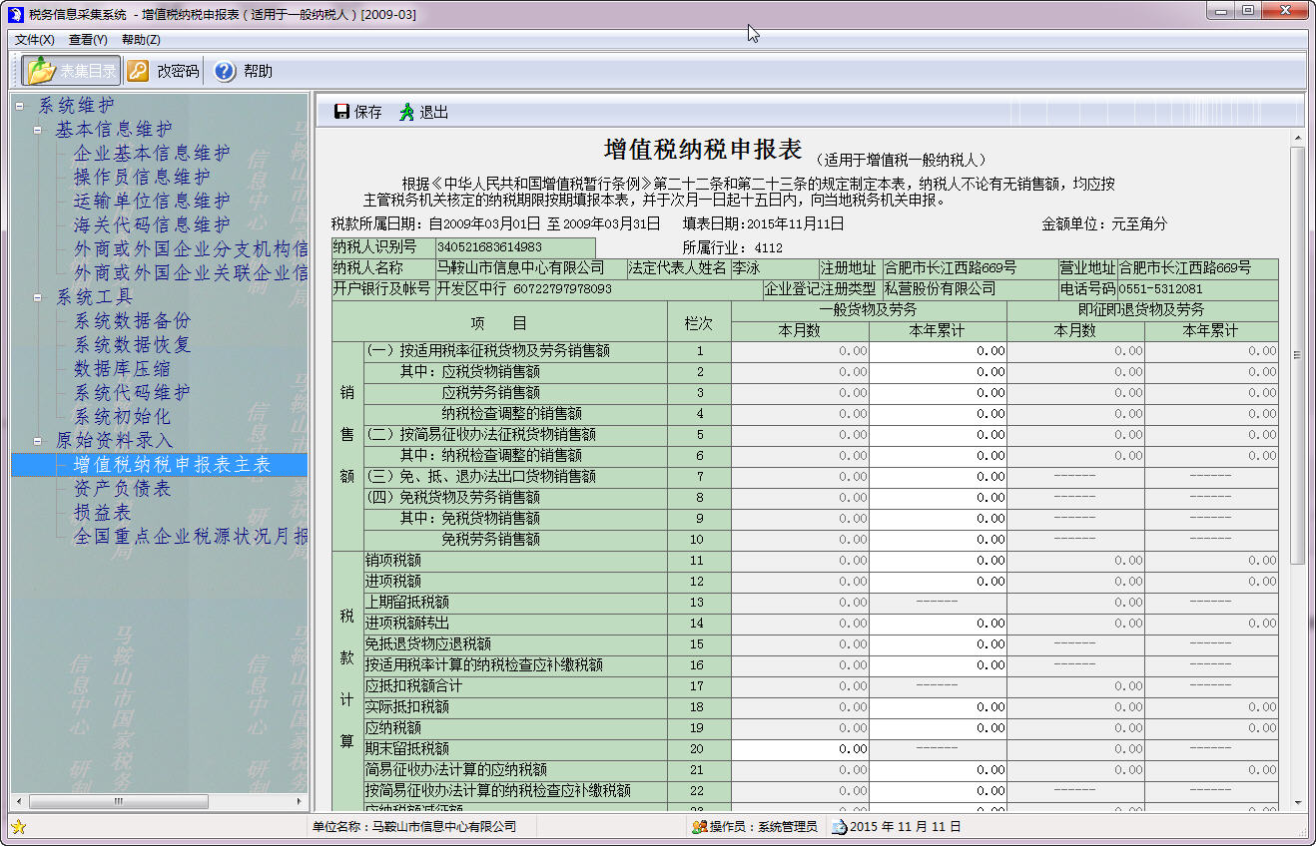Image resolution: width=1316 pixels, height=846 pixels.
Task: Click 纳税人识别号 field 340521683614983
Action: pyautogui.click(x=515, y=247)
